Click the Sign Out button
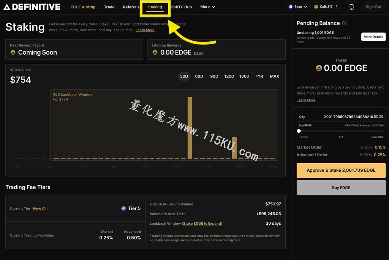The height and width of the screenshot is (260, 389). coord(373,7)
